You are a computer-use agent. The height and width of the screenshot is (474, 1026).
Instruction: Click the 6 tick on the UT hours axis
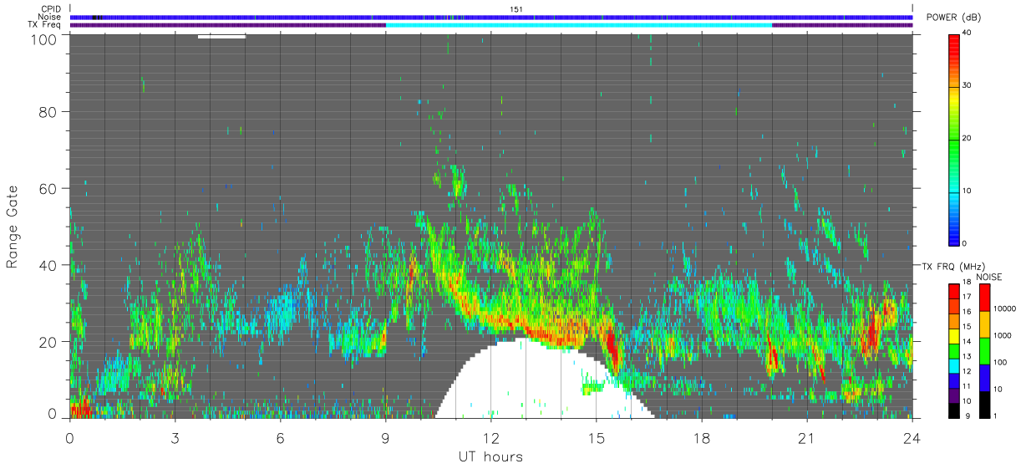280,437
